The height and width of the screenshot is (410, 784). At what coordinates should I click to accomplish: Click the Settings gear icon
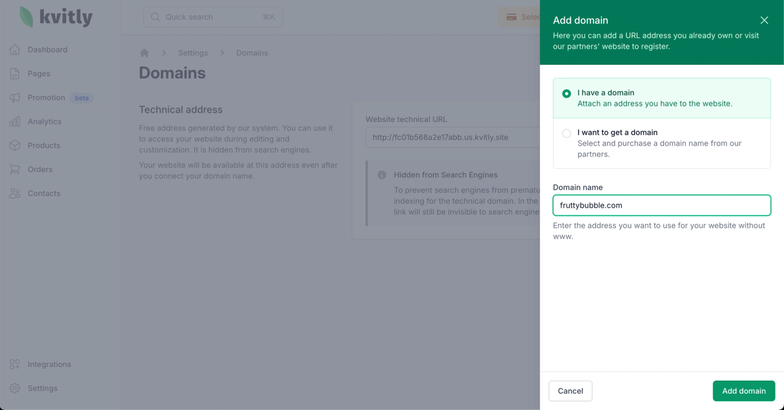point(15,389)
